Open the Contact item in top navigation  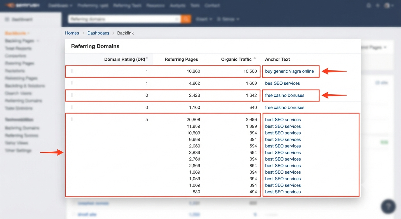click(212, 5)
